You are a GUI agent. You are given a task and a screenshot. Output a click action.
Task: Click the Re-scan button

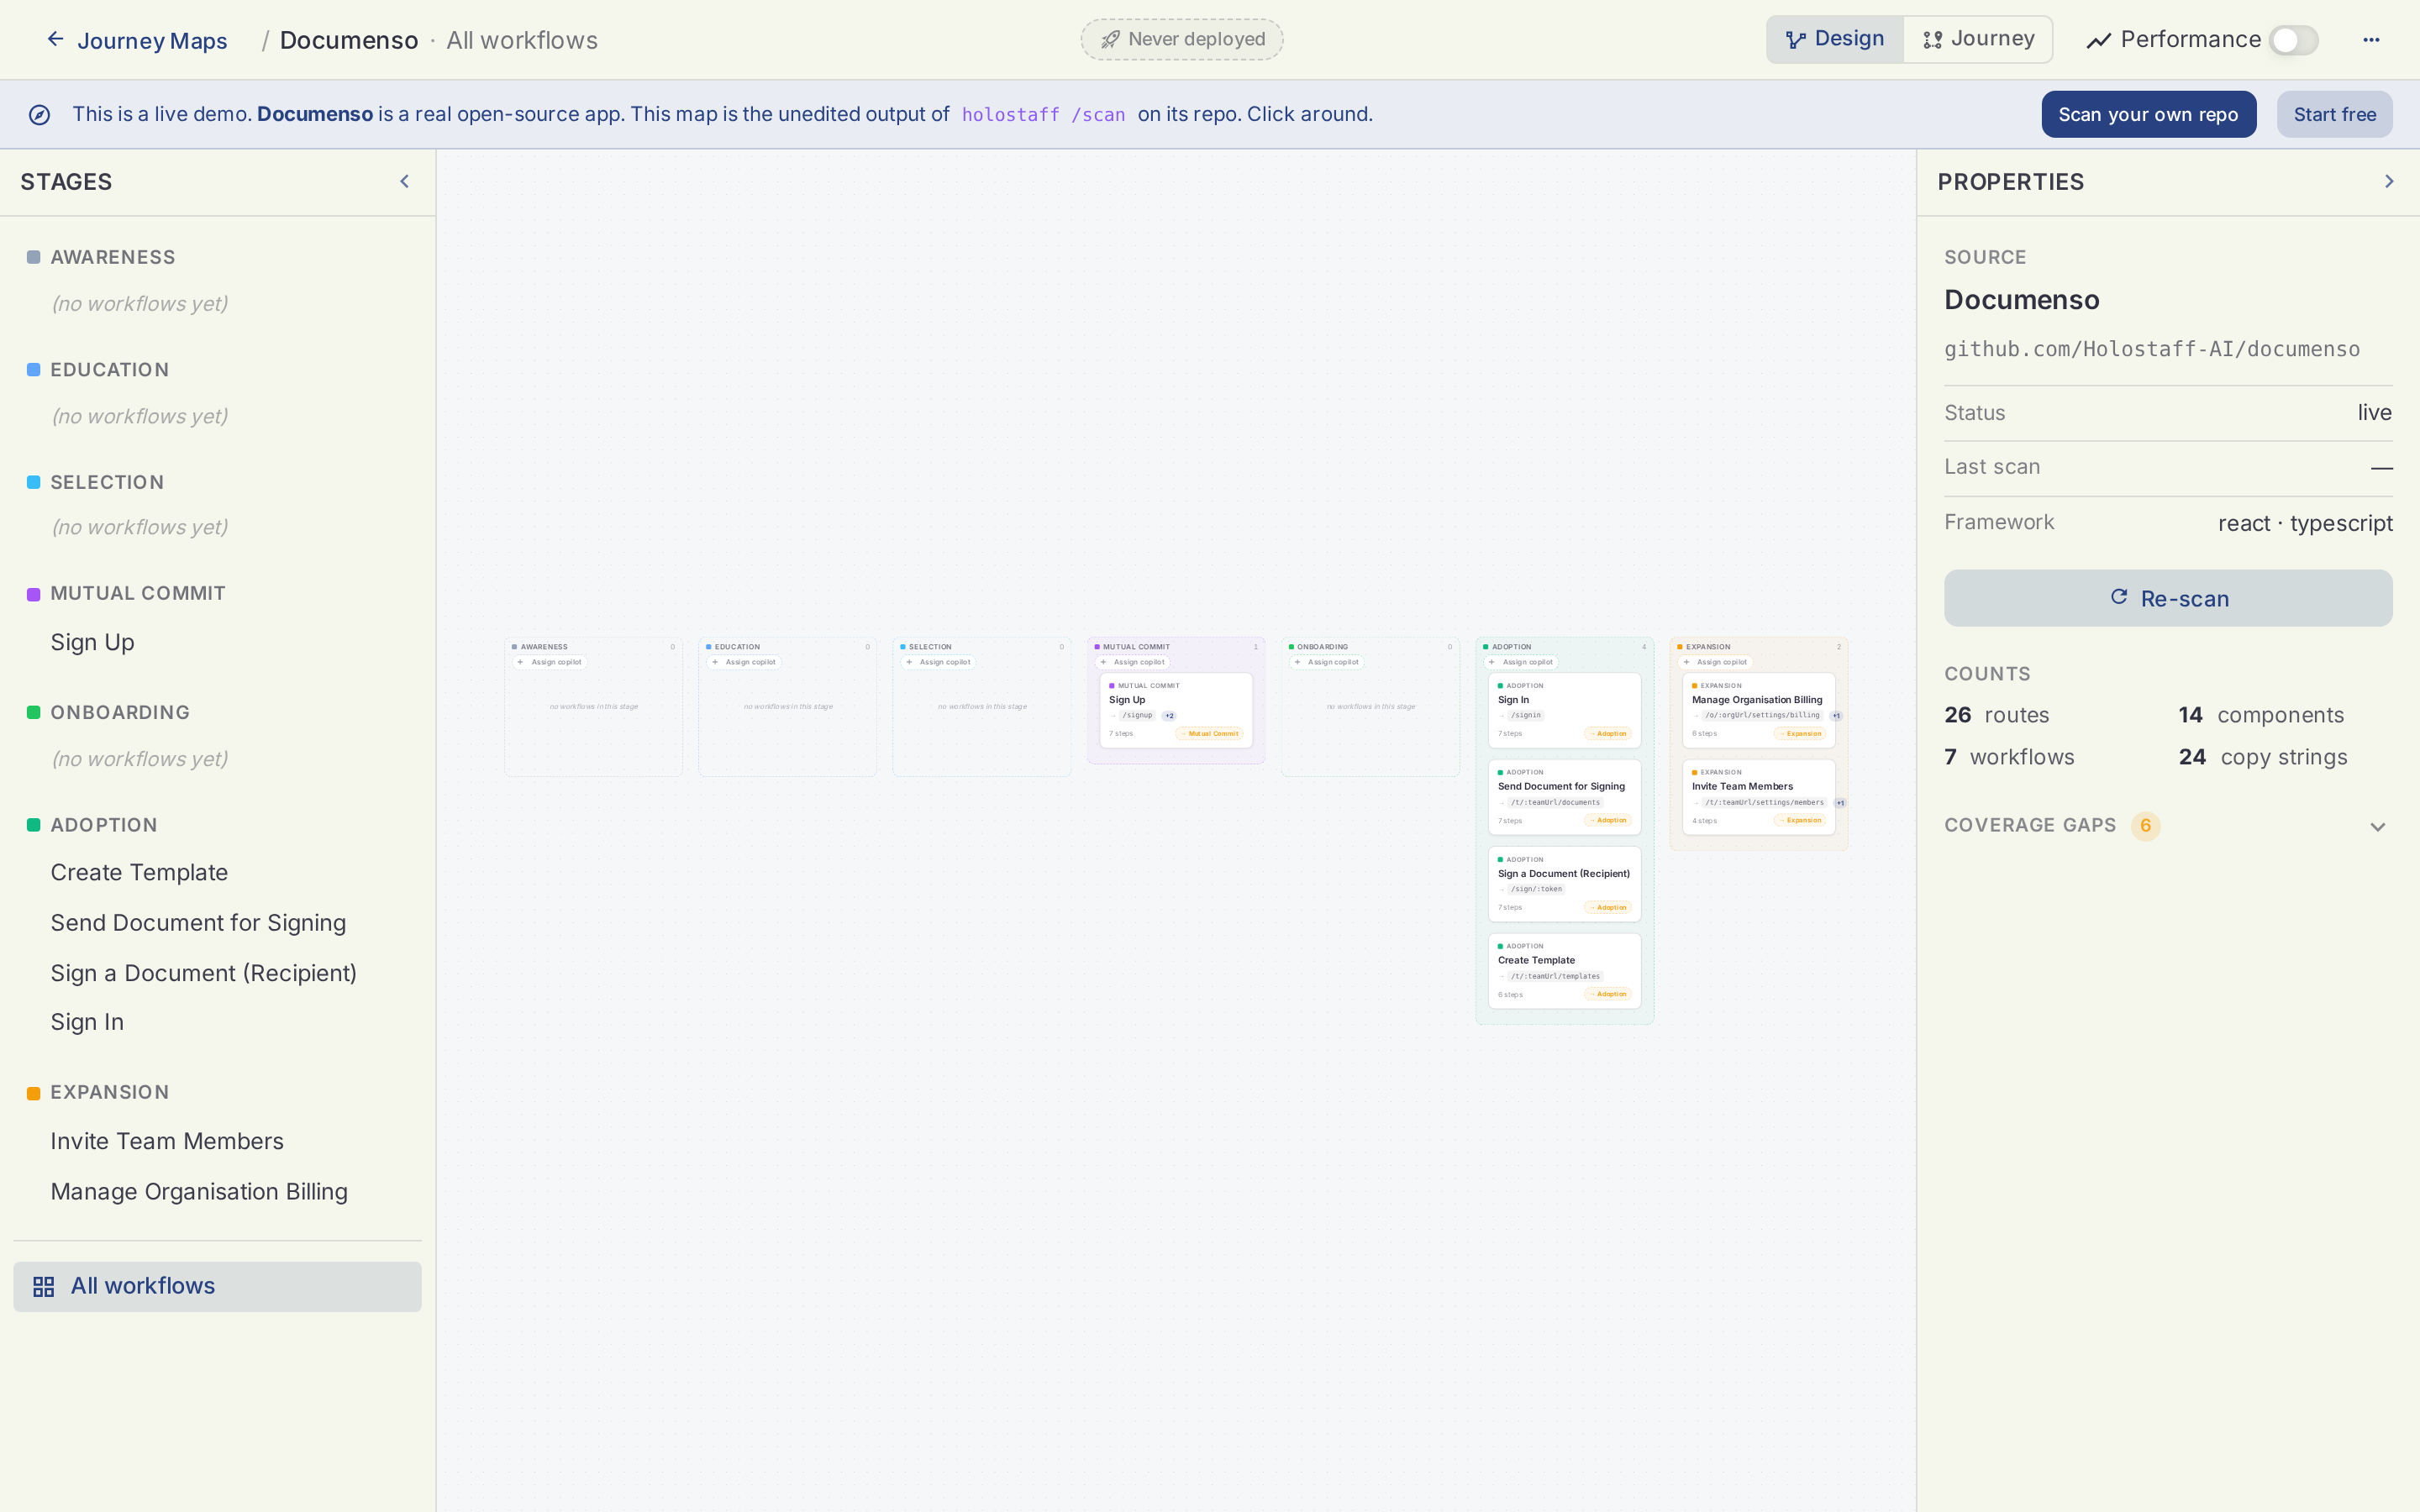point(2168,599)
